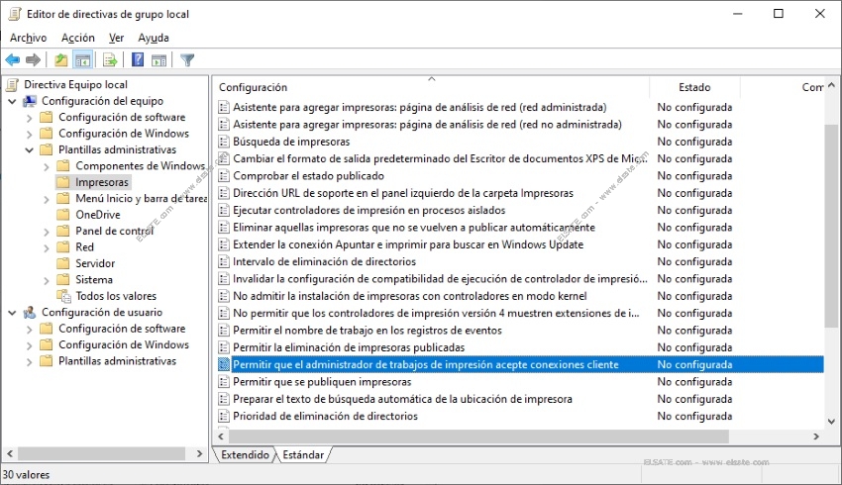Image resolution: width=842 pixels, height=485 pixels.
Task: Click the tree pane scroll left arrow
Action: [10, 454]
